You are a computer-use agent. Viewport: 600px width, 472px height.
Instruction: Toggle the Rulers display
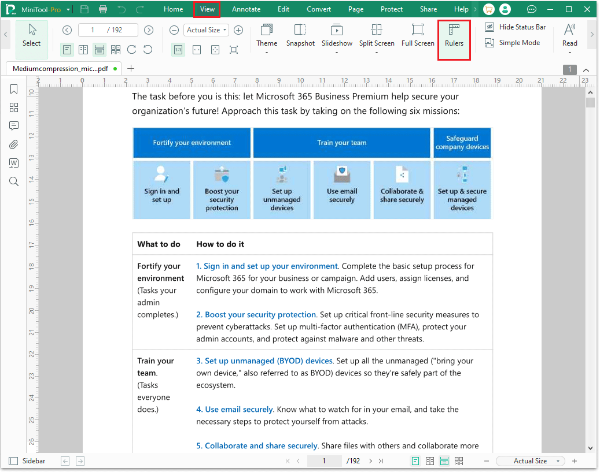pos(454,36)
